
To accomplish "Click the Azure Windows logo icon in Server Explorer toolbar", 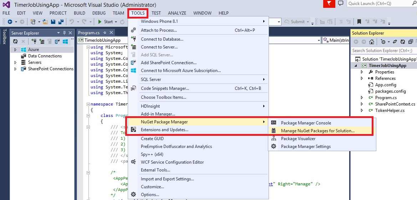I will [x=65, y=41].
